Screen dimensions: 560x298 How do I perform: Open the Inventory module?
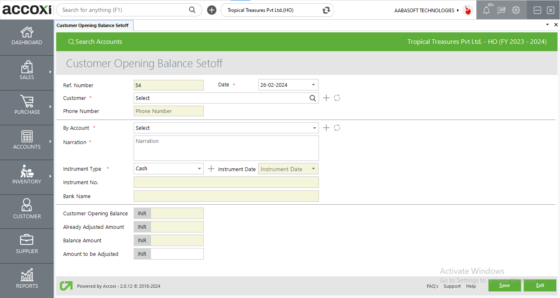[x=27, y=176]
